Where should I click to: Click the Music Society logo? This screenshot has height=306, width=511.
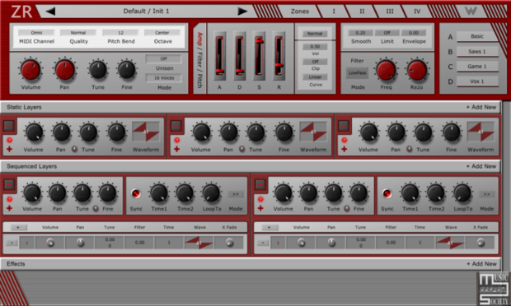tap(494, 289)
